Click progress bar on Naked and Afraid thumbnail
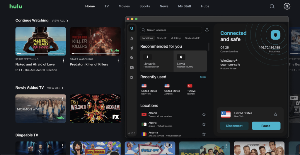The height and width of the screenshot is (155, 300). tap(40, 53)
